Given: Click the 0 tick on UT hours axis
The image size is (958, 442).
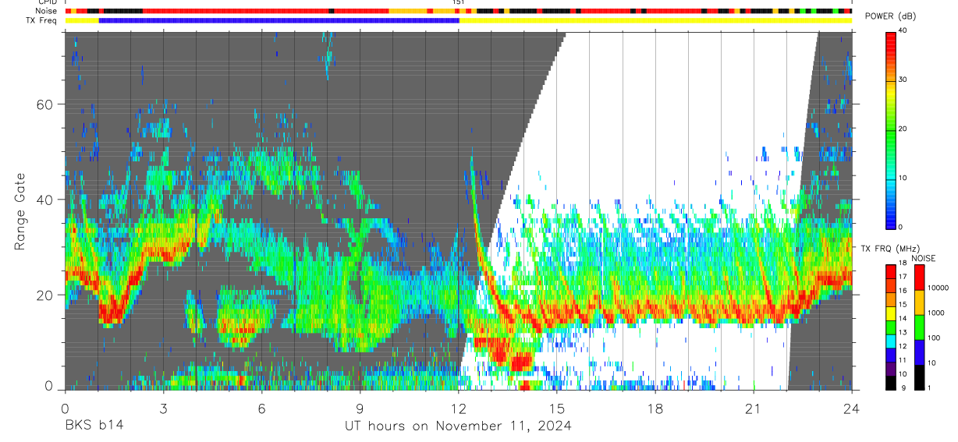Looking at the screenshot, I should [65, 408].
